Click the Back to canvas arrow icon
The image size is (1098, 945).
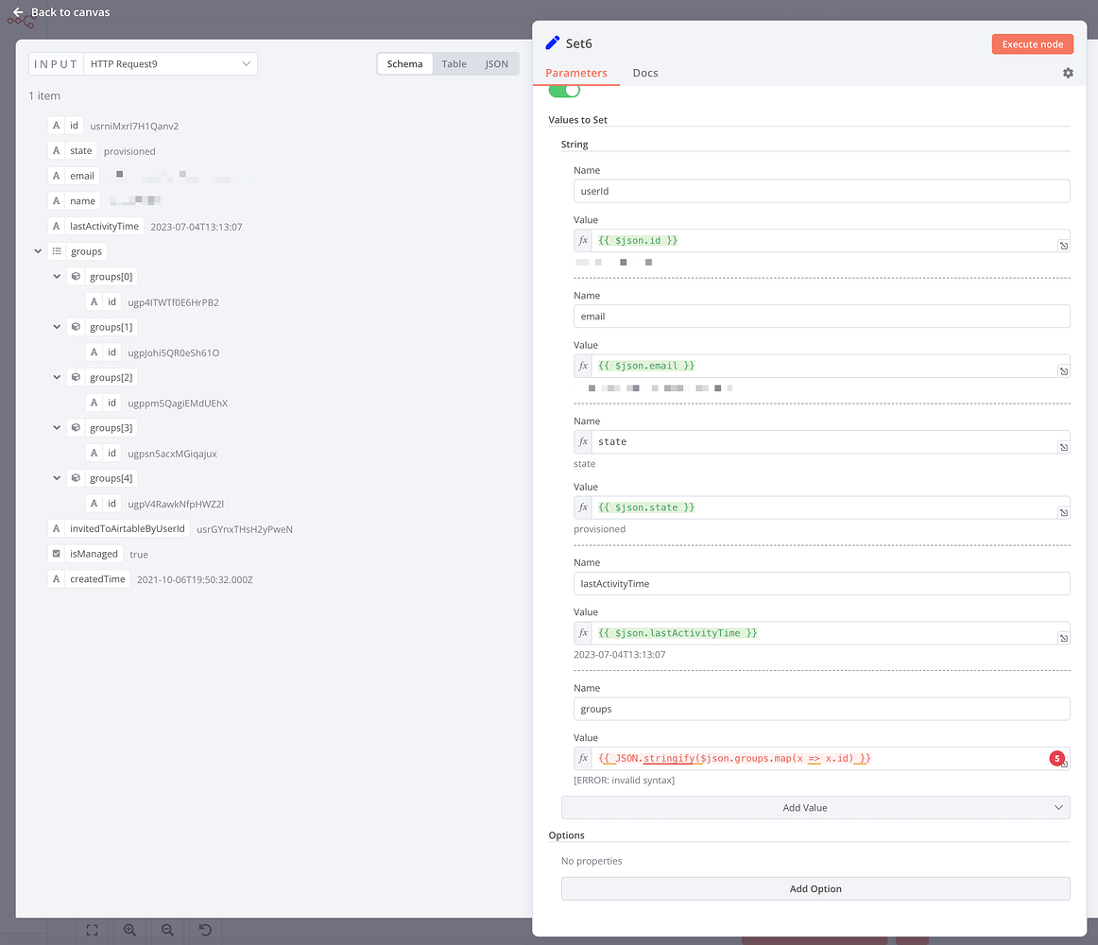coord(18,12)
